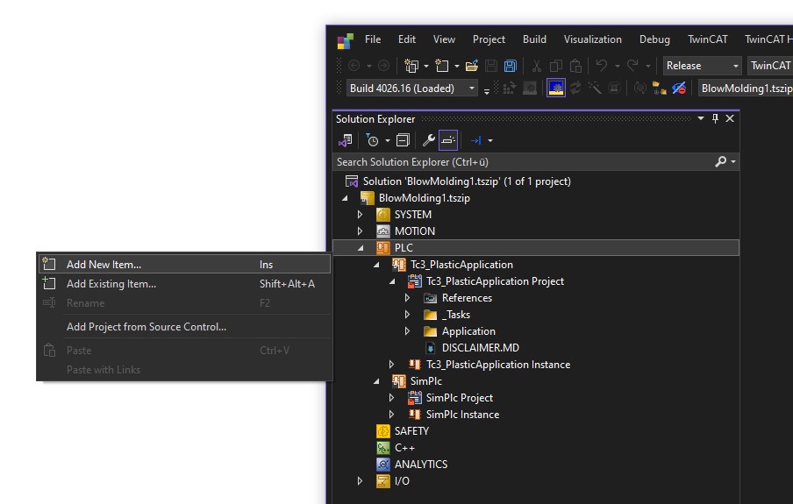Image resolution: width=793 pixels, height=504 pixels.
Task: Open Properties wrench icon in Solution Explorer
Action: pos(429,140)
